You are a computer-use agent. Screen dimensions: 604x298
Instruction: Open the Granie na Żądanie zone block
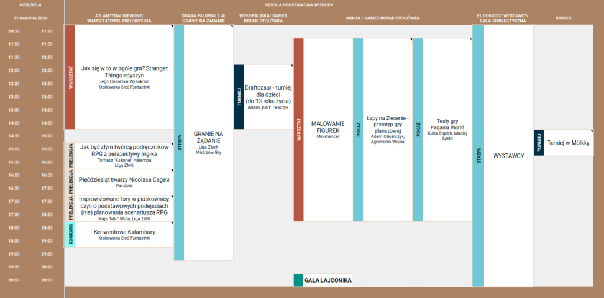(208, 142)
